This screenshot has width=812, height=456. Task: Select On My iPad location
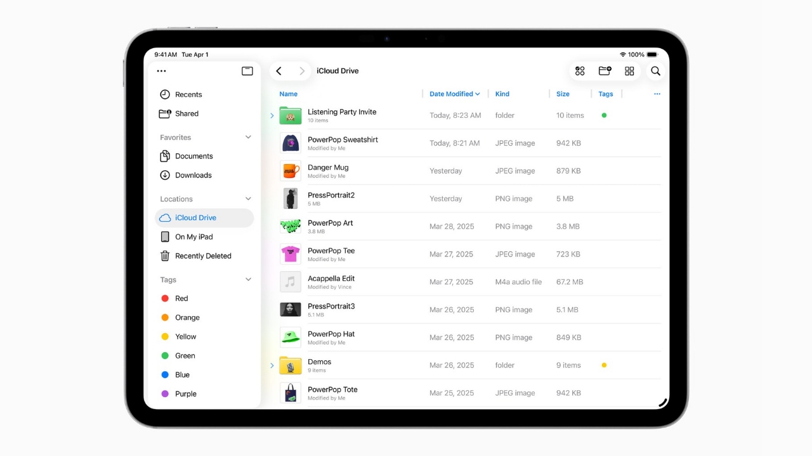click(193, 236)
